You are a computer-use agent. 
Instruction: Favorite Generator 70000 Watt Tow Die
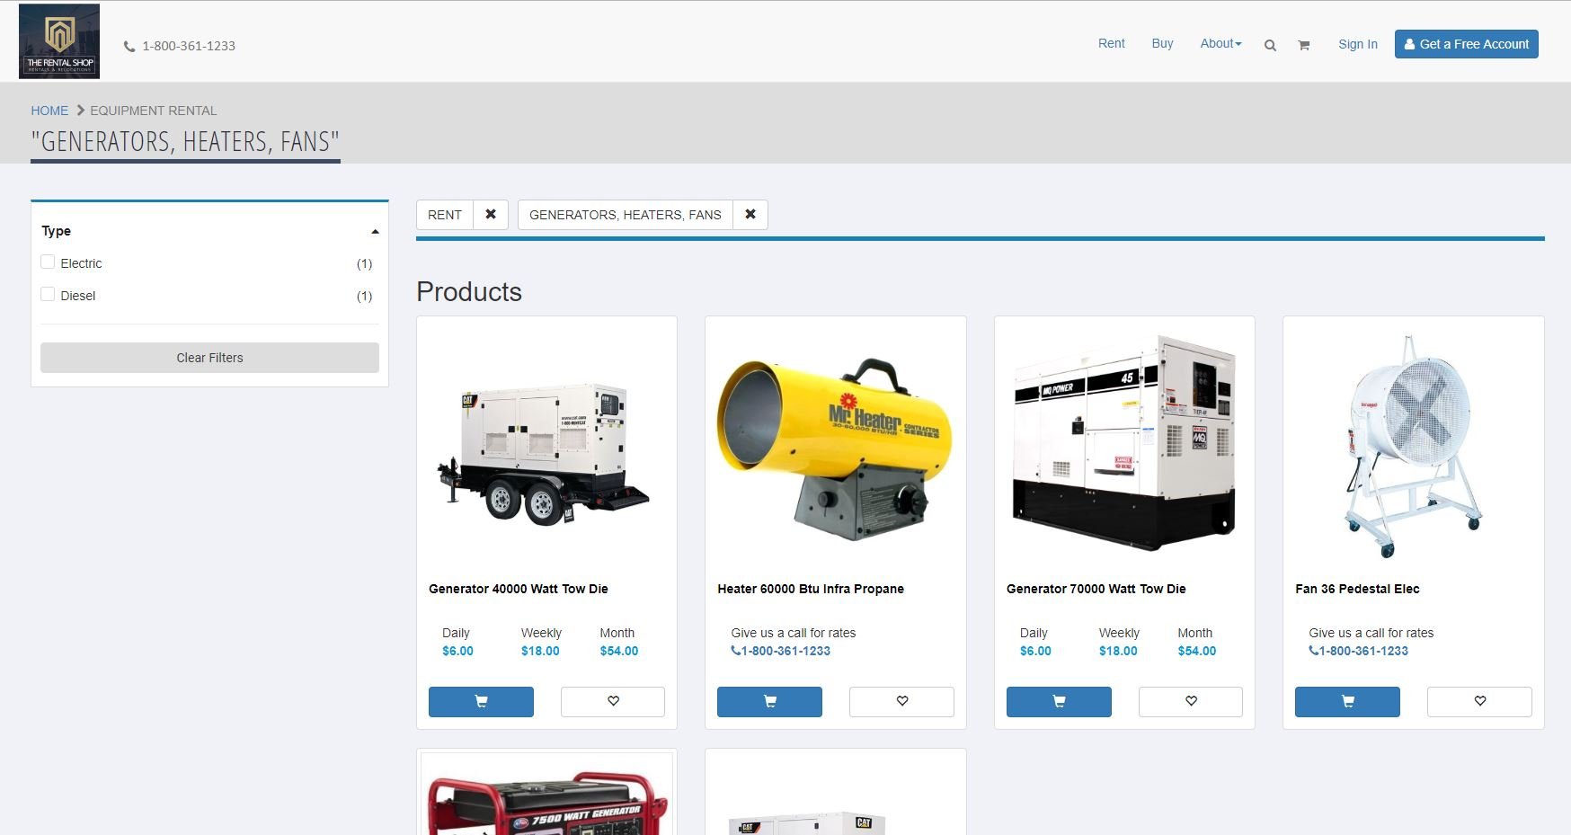coord(1191,702)
